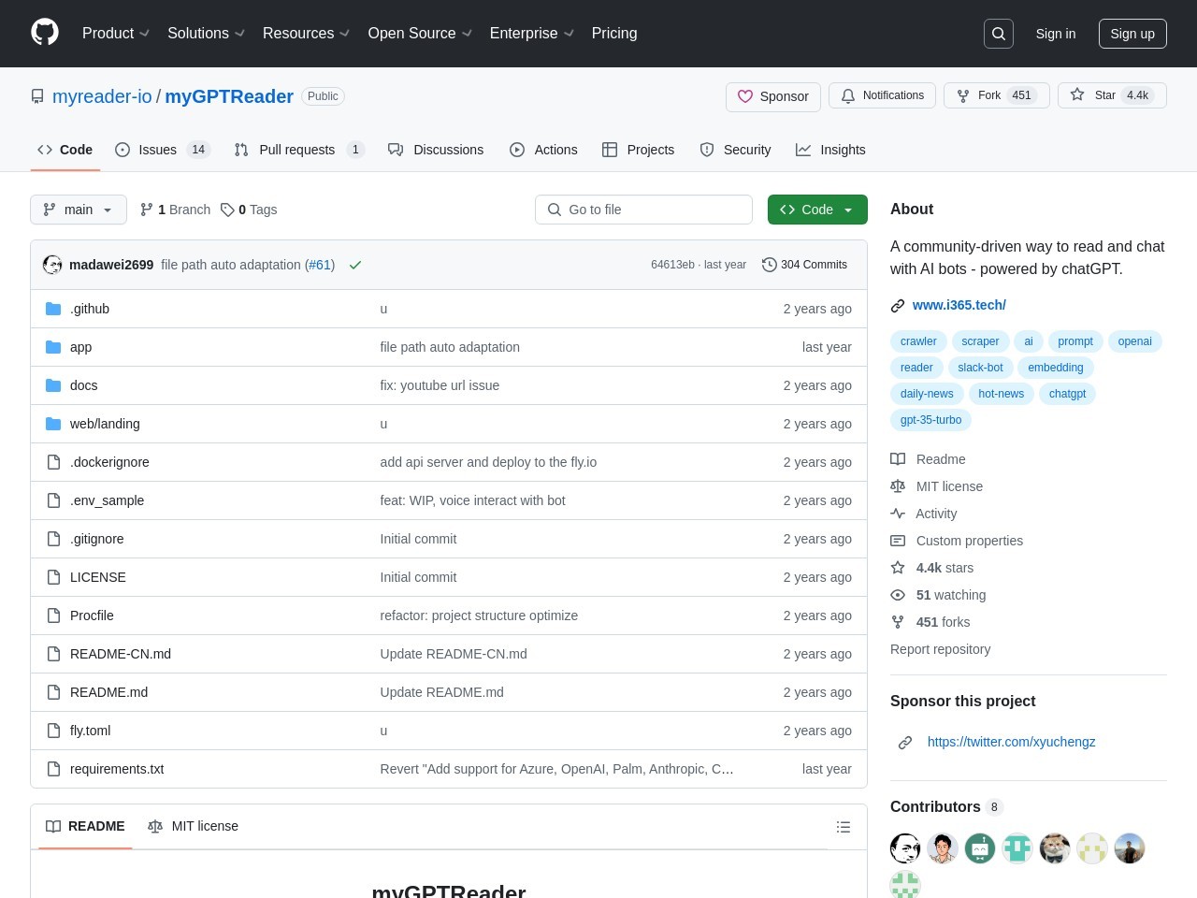
Task: Open 304 Commits history
Action: 805,265
